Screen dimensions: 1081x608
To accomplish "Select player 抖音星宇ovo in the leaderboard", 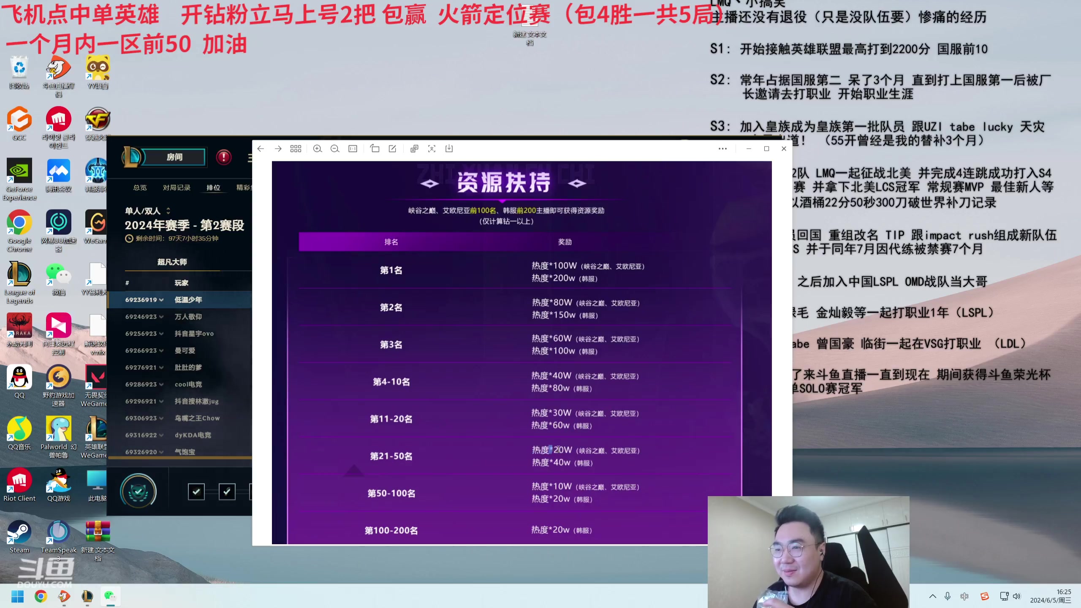I will [194, 334].
